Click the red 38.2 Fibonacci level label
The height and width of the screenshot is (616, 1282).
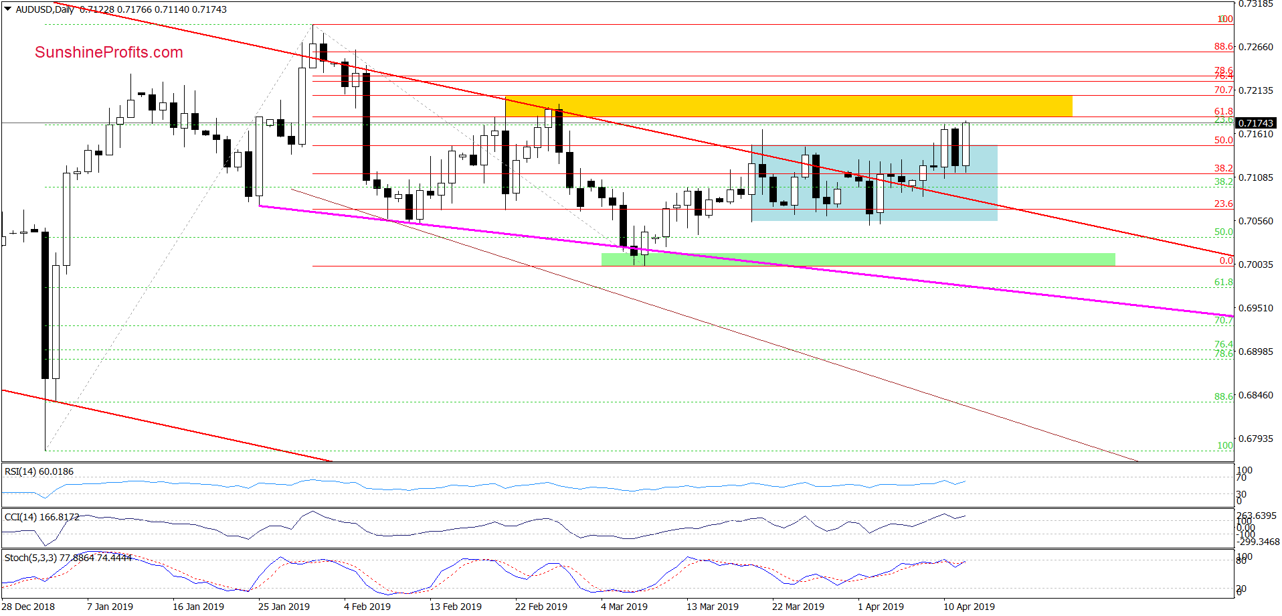[1224, 168]
